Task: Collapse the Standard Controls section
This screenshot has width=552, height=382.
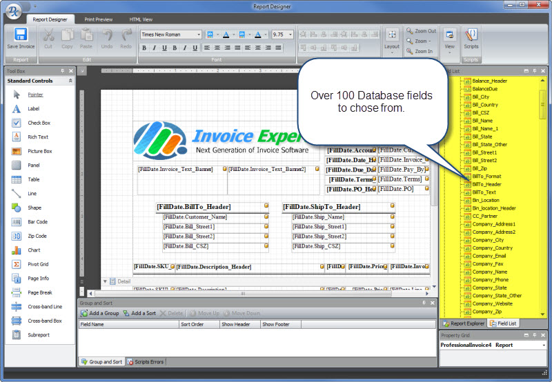Action: coord(70,81)
